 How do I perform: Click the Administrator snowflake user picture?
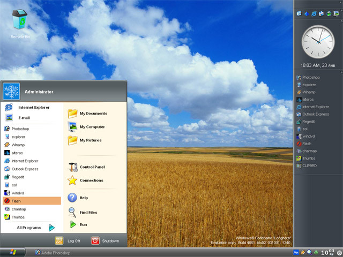point(11,92)
